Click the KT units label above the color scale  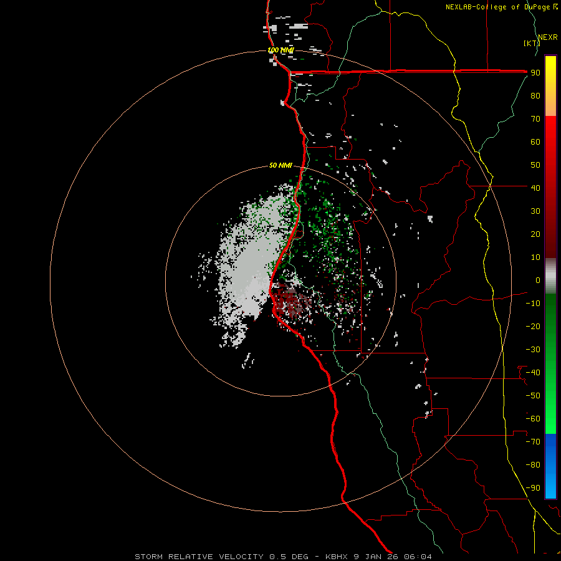point(532,43)
